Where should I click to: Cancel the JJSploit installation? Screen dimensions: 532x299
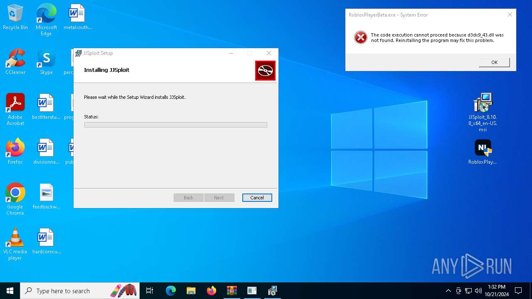pos(257,198)
